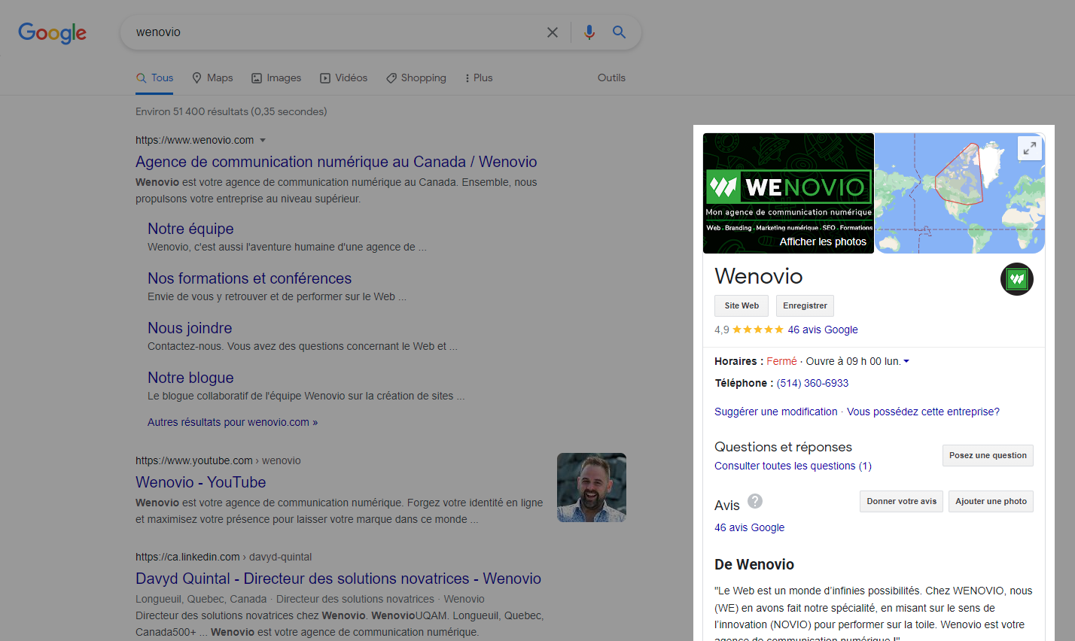Image resolution: width=1075 pixels, height=641 pixels.
Task: Open the Wenovio - YouTube result
Action: coord(201,482)
